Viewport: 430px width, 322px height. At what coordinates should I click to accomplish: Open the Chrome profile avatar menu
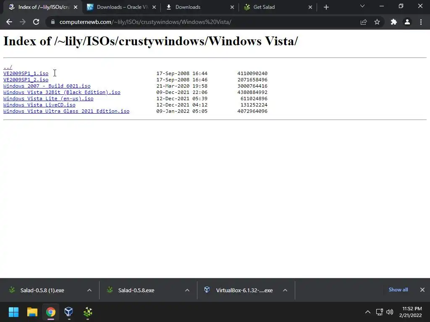click(407, 22)
